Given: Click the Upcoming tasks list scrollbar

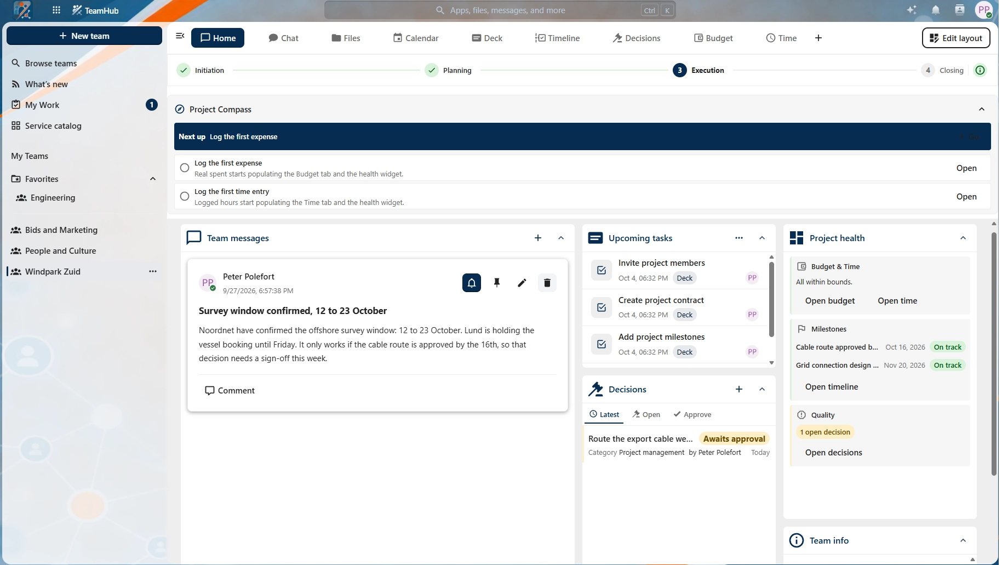Looking at the screenshot, I should click(771, 300).
